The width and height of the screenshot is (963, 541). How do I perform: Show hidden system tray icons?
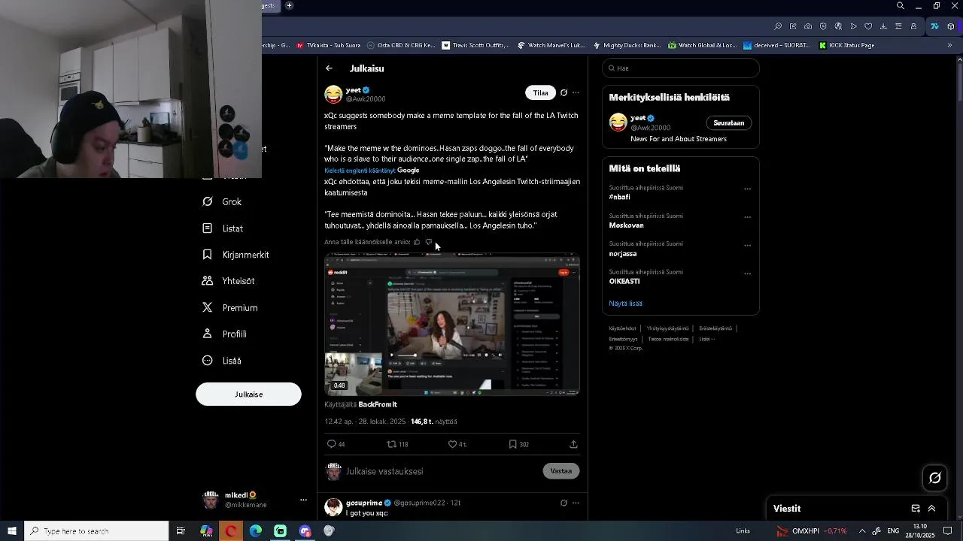[x=862, y=531]
